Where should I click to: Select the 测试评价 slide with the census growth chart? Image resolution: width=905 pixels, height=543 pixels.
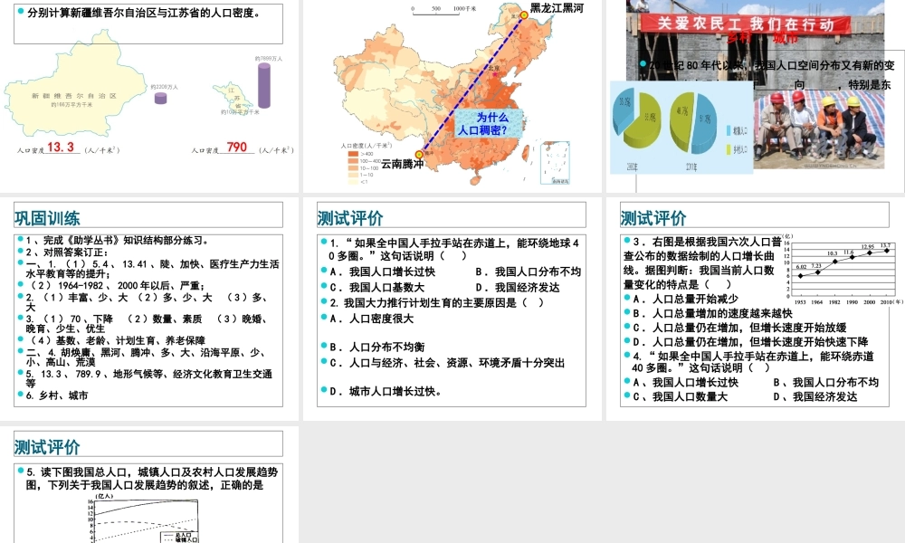coord(755,309)
